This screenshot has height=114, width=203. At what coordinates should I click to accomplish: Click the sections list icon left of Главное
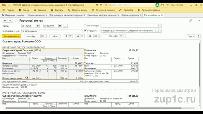pos(3,10)
